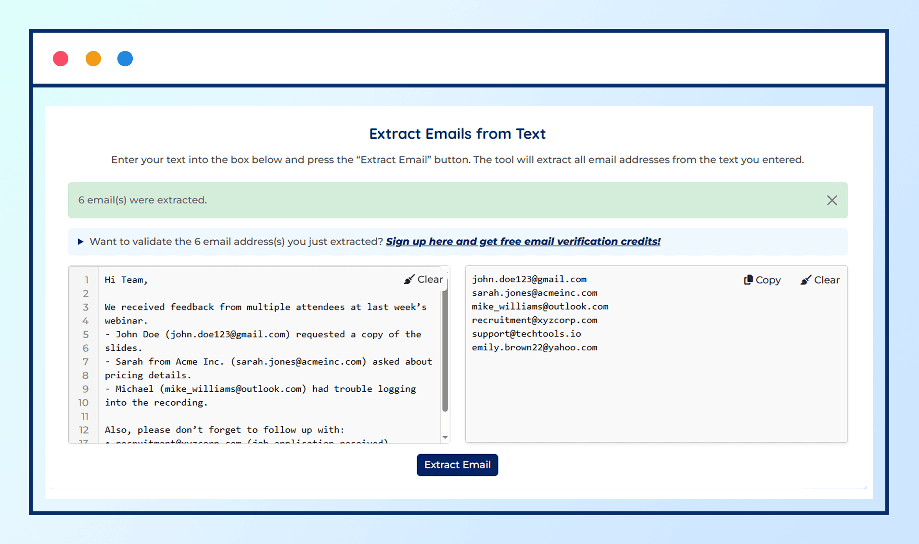Viewport: 919px width, 544px height.
Task: Click line number 5 in the gutter
Action: [85, 334]
